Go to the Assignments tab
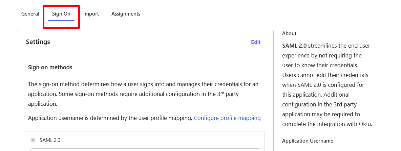 point(126,14)
